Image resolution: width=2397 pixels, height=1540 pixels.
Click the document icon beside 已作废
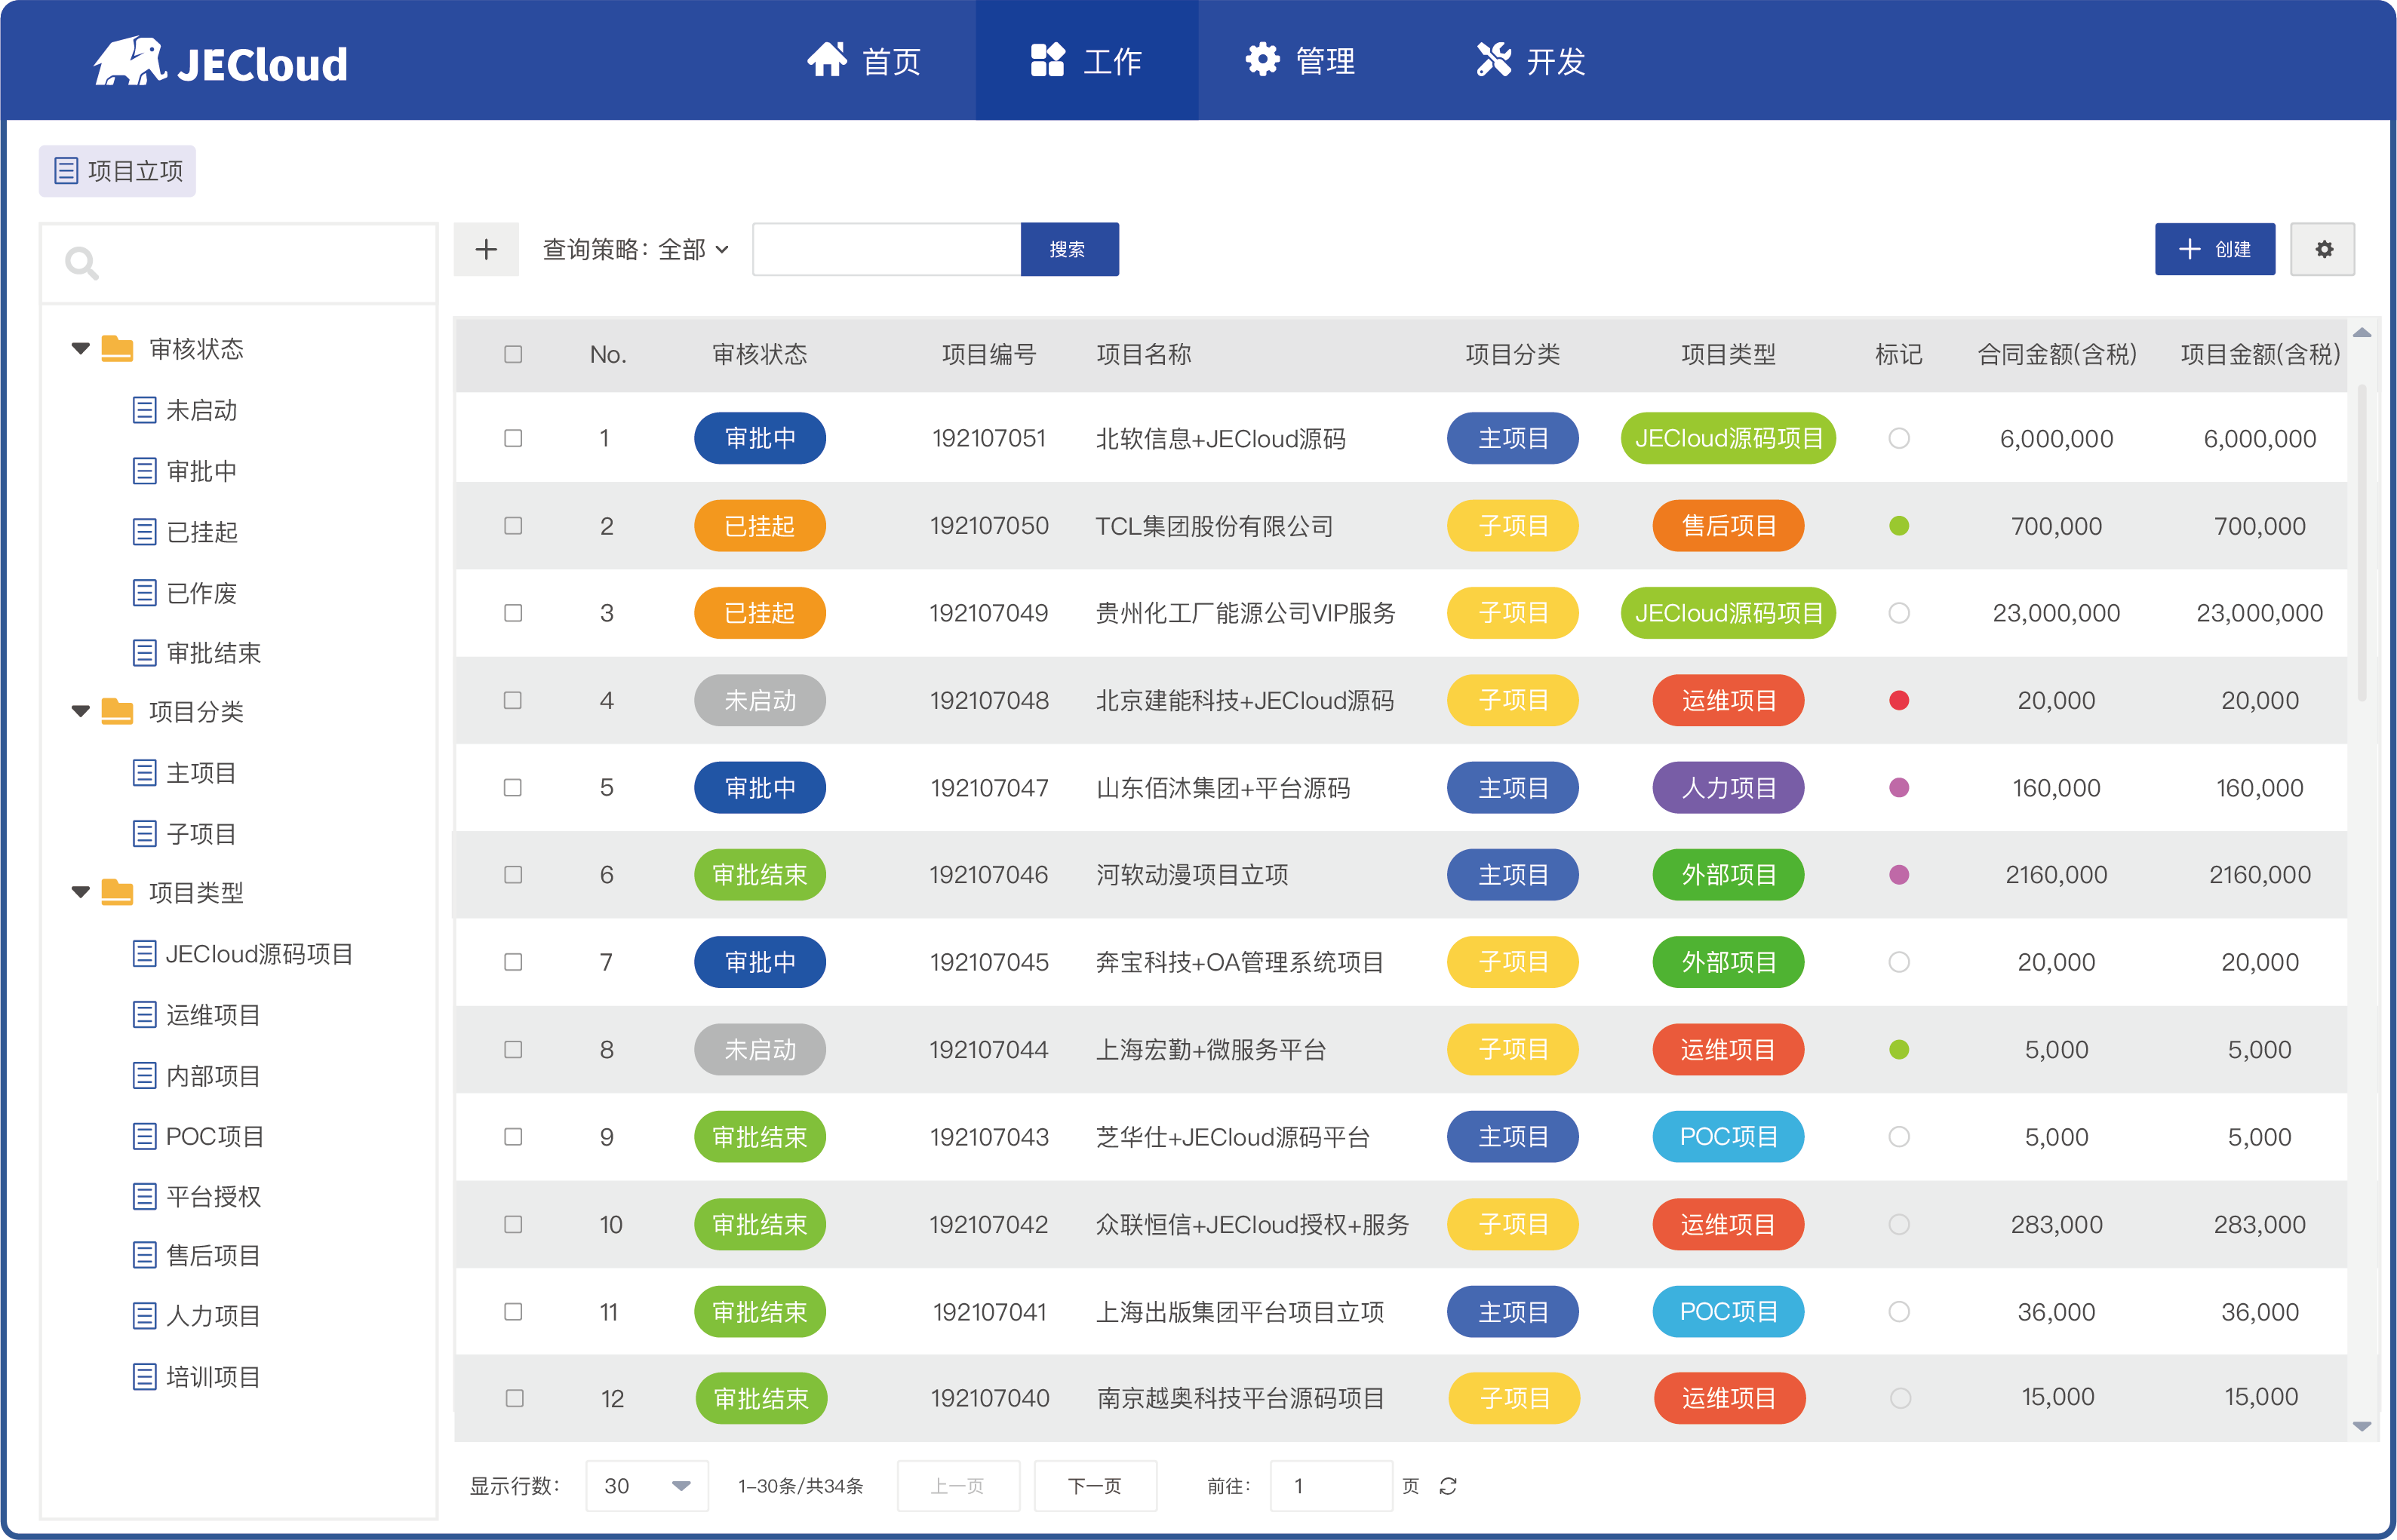pos(144,593)
